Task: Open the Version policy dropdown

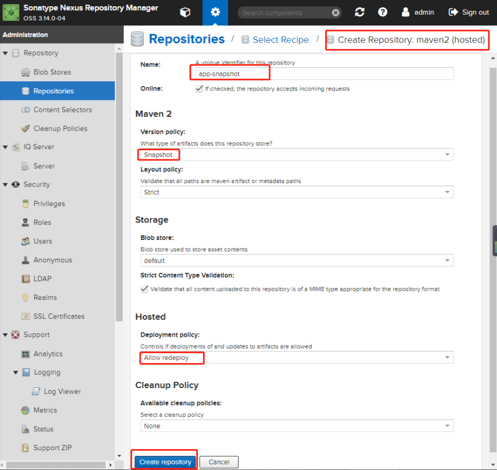Action: click(x=447, y=155)
